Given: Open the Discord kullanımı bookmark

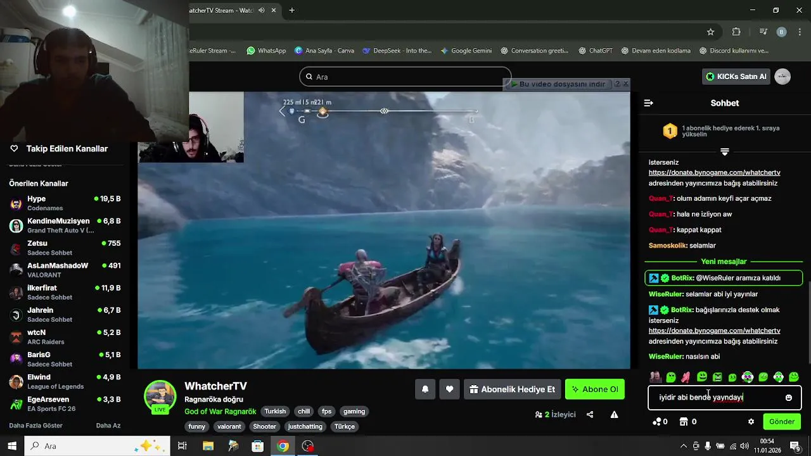Looking at the screenshot, I should tap(734, 51).
